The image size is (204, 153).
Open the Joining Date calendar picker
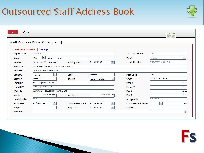coord(112,62)
